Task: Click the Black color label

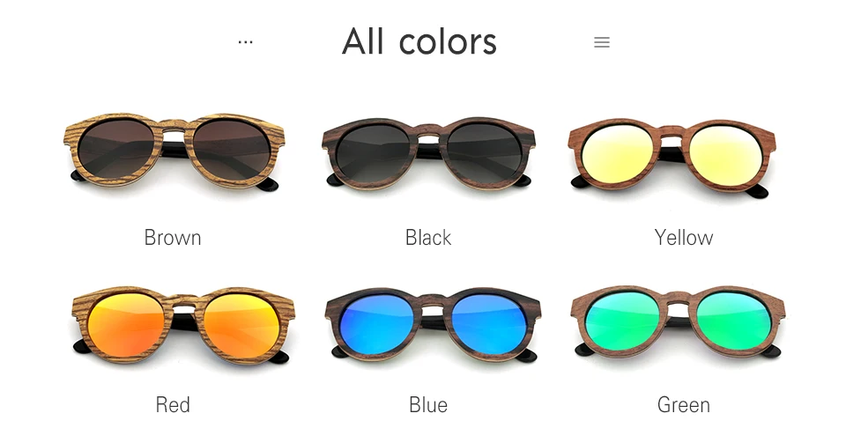Action: click(428, 238)
